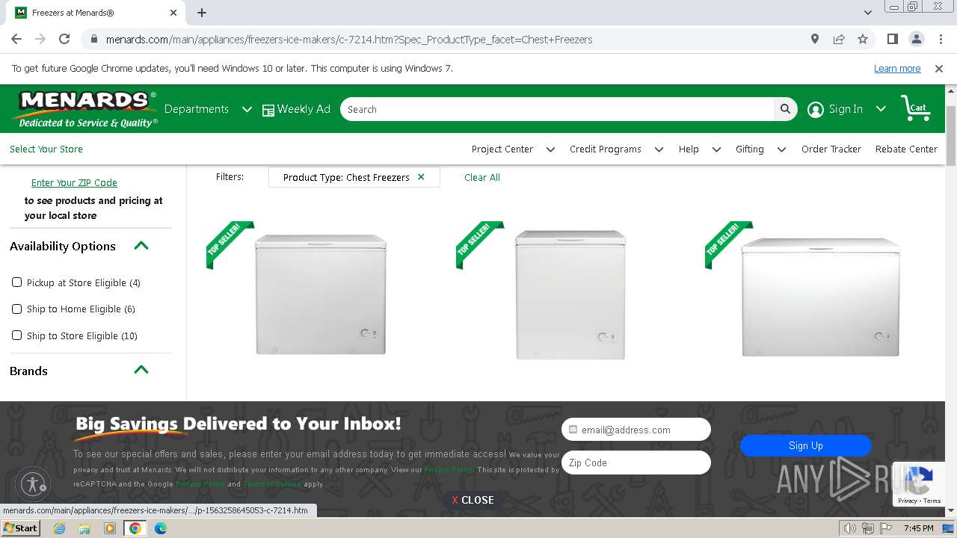Image resolution: width=957 pixels, height=538 pixels.
Task: Open Chrome side panel icon
Action: click(893, 39)
